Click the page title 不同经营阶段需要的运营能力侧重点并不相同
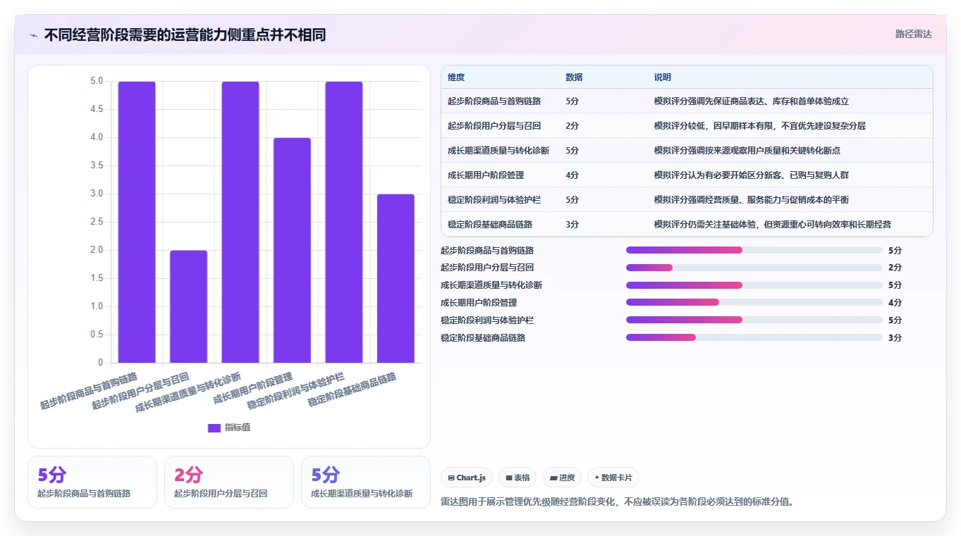961x536 pixels. (x=185, y=35)
